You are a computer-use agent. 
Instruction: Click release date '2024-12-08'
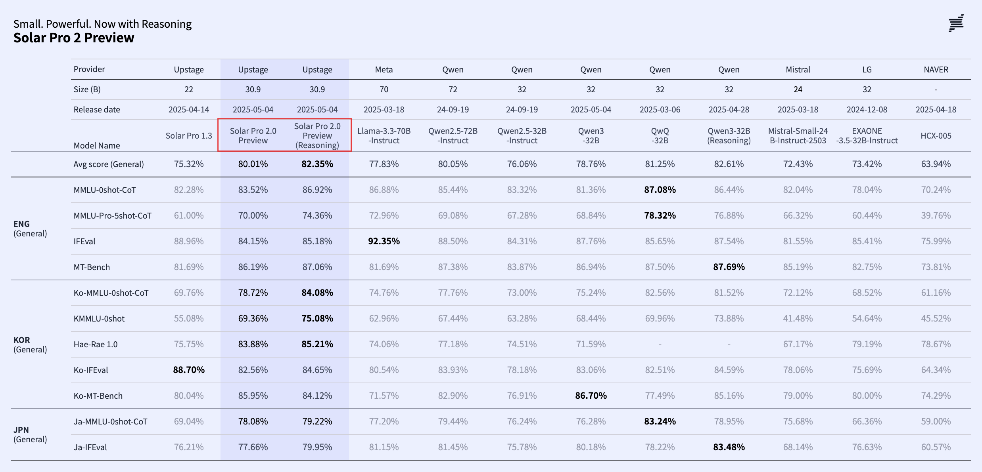click(867, 110)
